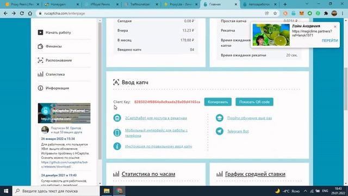
Task: Click the main page vertical scrollbar
Action: [346, 89]
